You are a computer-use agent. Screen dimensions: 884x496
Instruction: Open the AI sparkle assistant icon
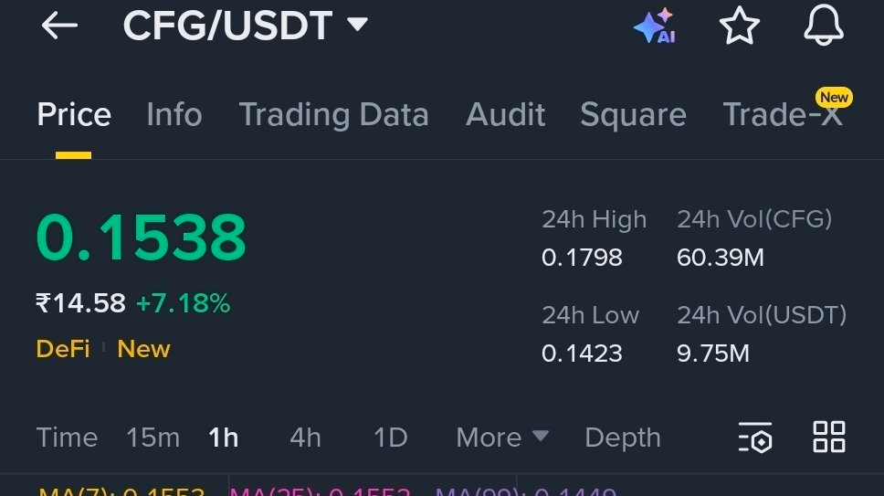click(x=655, y=26)
